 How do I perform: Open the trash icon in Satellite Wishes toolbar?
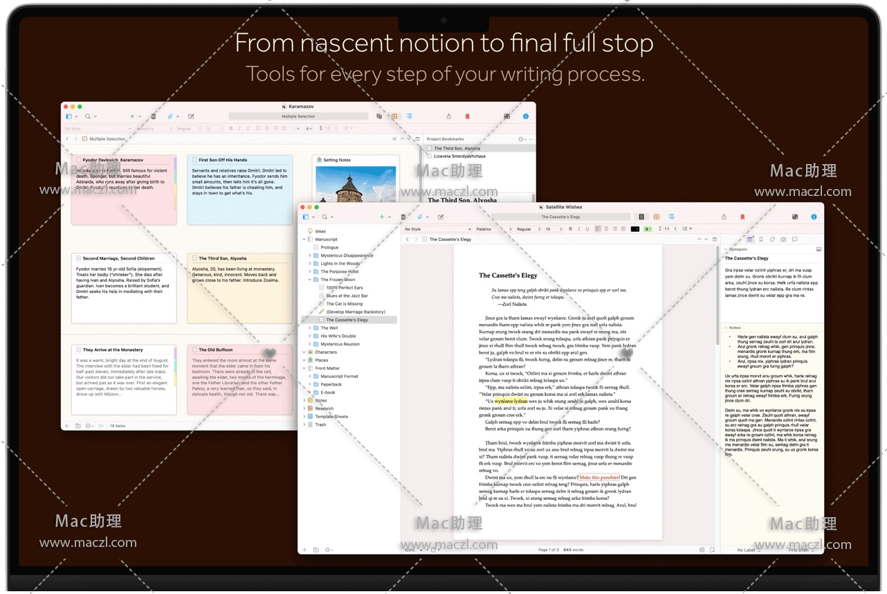coord(403,217)
